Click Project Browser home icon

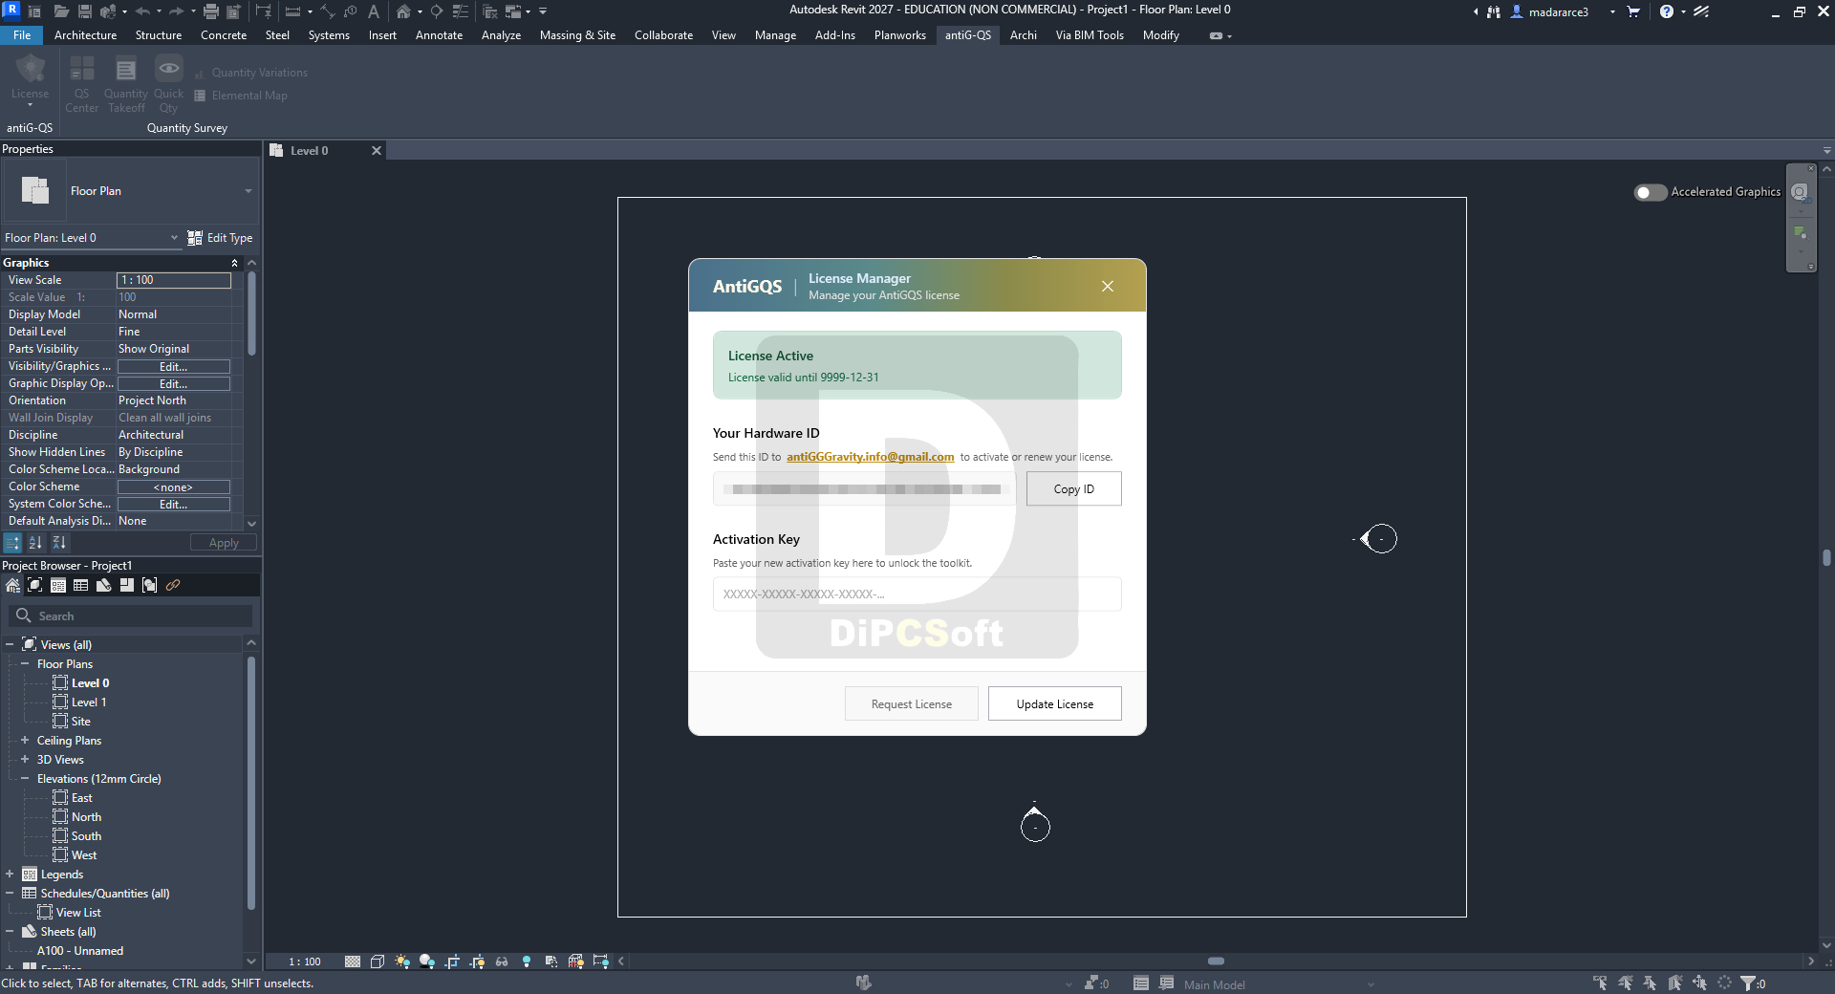tap(12, 585)
